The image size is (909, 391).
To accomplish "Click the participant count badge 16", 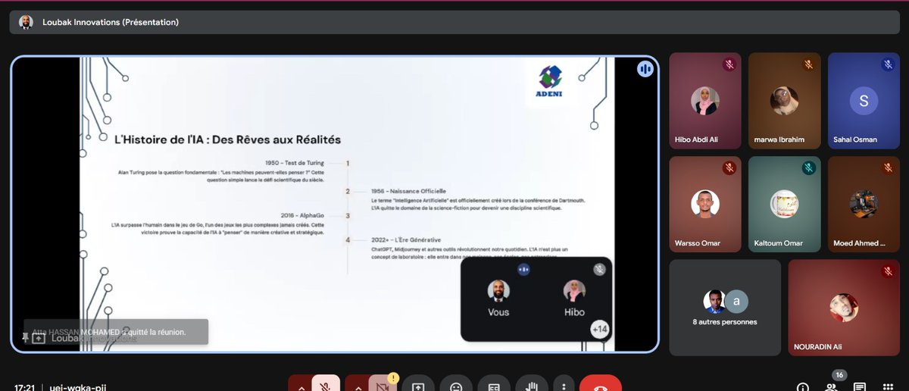I will [x=839, y=375].
